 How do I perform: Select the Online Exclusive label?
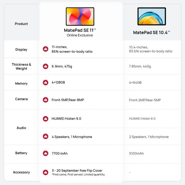click(80, 35)
